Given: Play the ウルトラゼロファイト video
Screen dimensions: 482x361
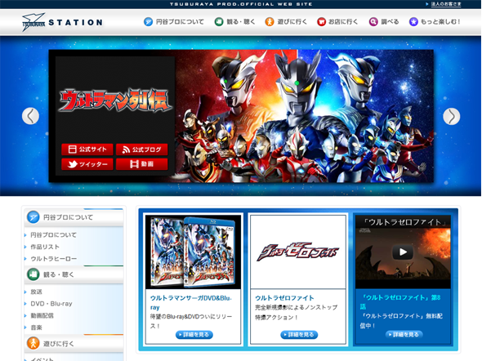Looking at the screenshot, I should (403, 252).
